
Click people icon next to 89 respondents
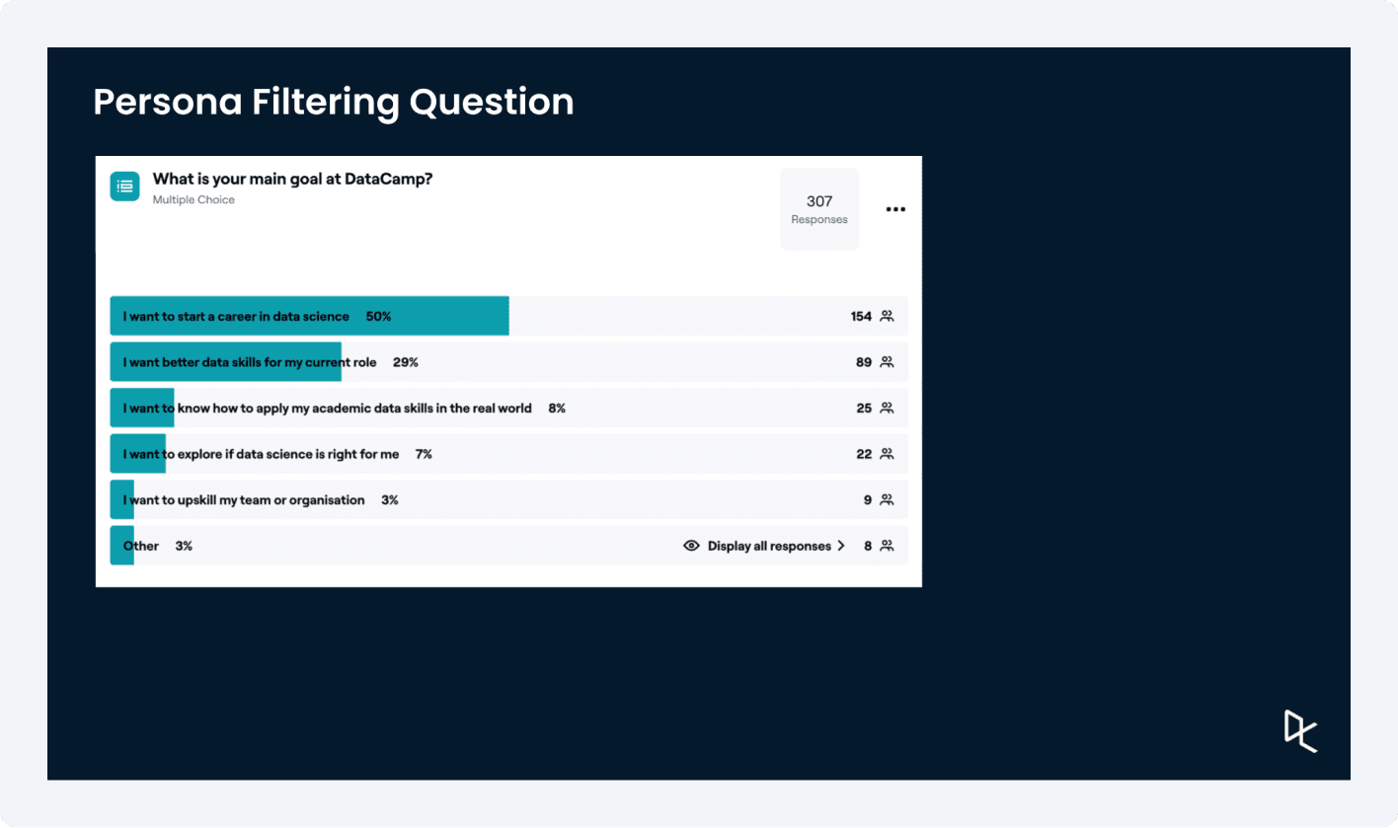point(887,362)
